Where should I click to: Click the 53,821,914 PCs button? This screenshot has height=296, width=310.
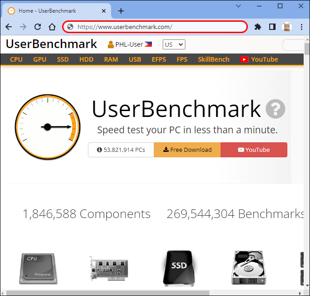coord(121,150)
